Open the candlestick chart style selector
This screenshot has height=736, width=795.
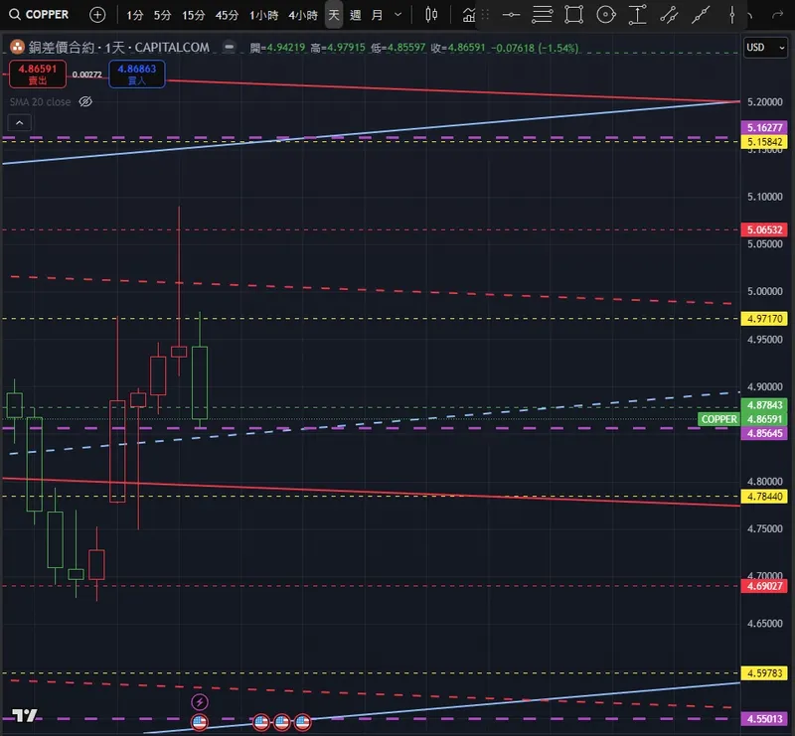(x=431, y=15)
